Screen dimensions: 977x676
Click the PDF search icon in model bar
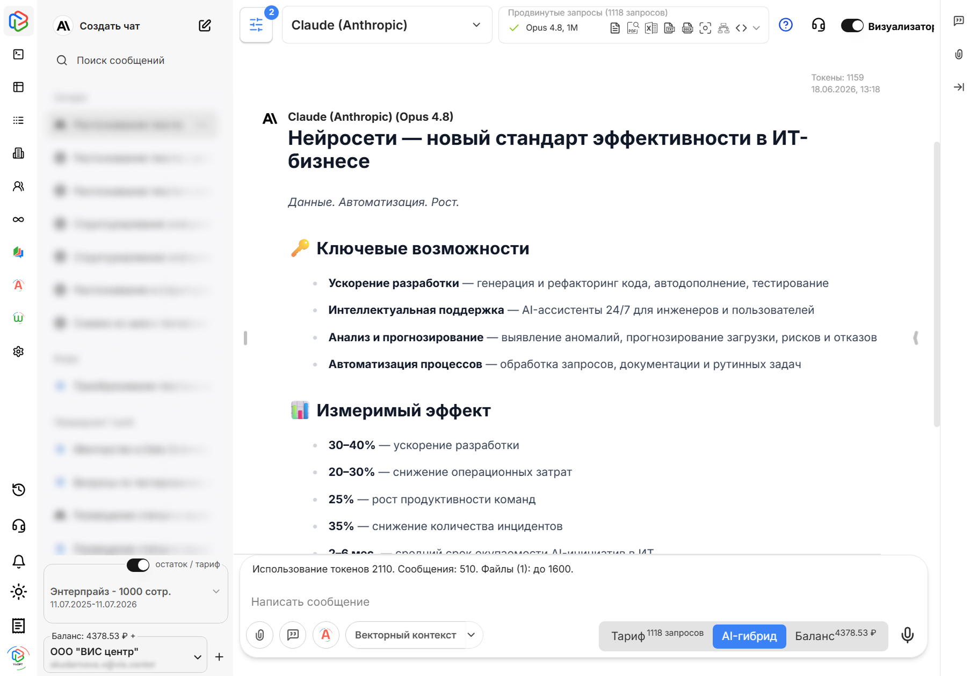pos(633,28)
